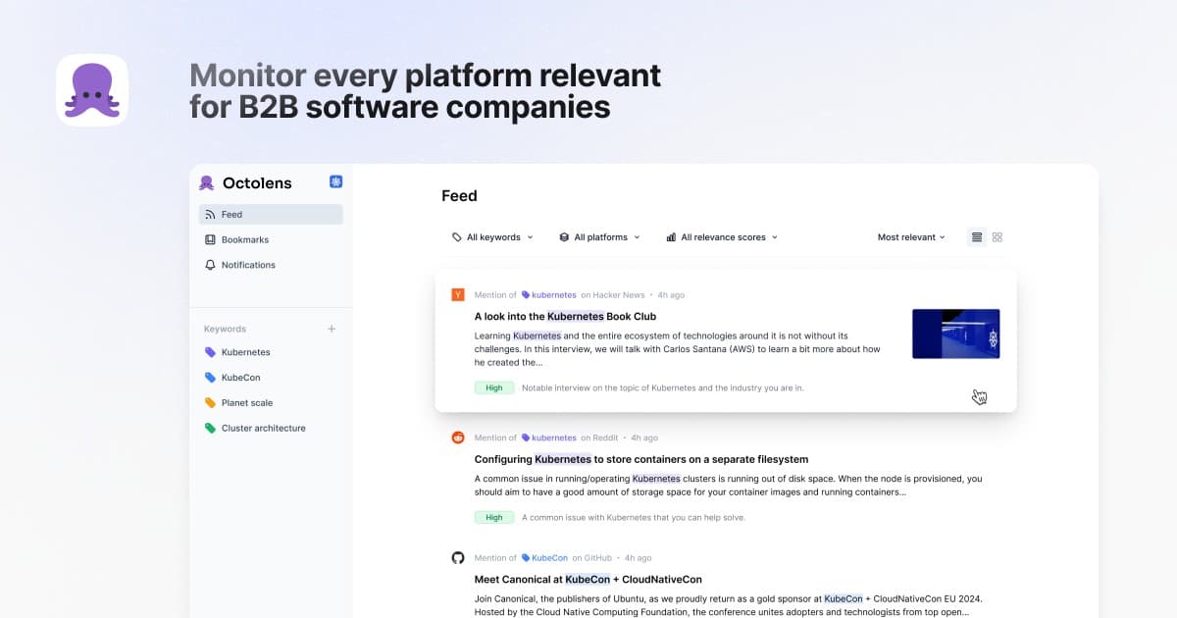Click the blue thumbnail on Book Club post

click(955, 334)
